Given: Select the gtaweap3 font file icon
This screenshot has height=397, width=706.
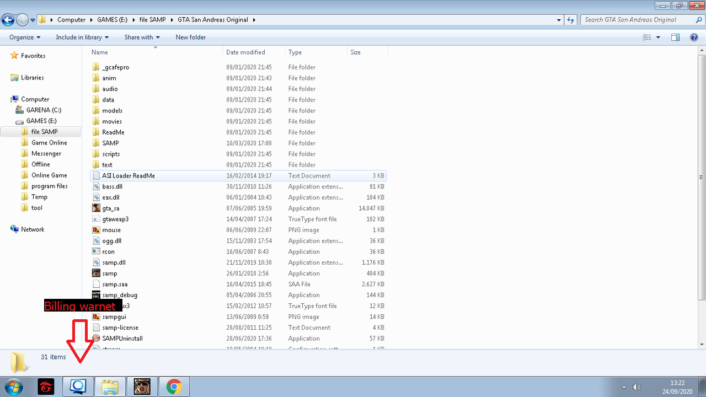Looking at the screenshot, I should [x=97, y=219].
